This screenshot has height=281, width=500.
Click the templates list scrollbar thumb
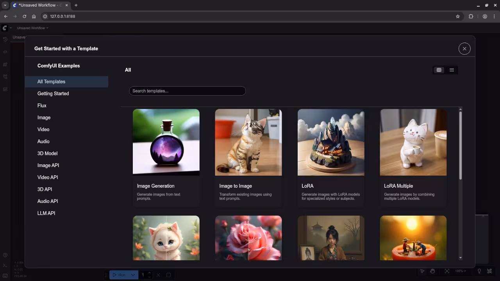pyautogui.click(x=461, y=145)
